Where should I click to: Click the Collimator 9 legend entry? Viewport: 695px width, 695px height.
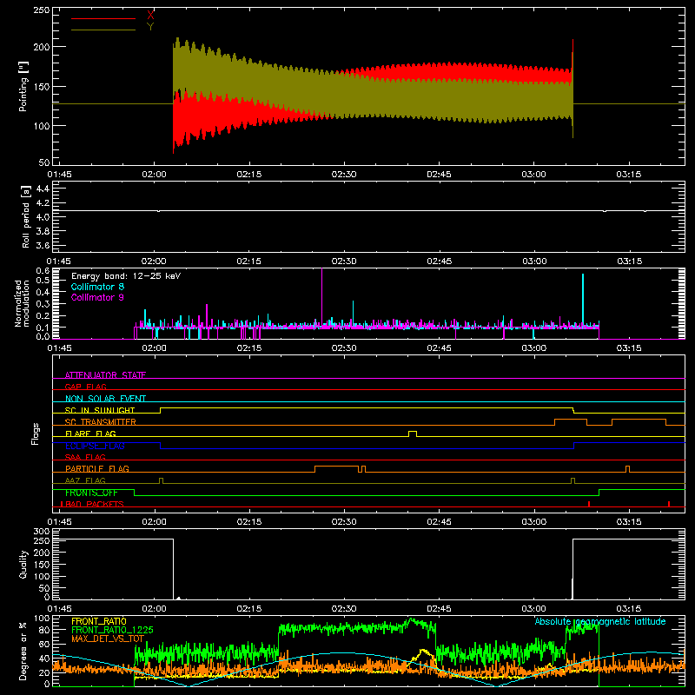point(97,297)
